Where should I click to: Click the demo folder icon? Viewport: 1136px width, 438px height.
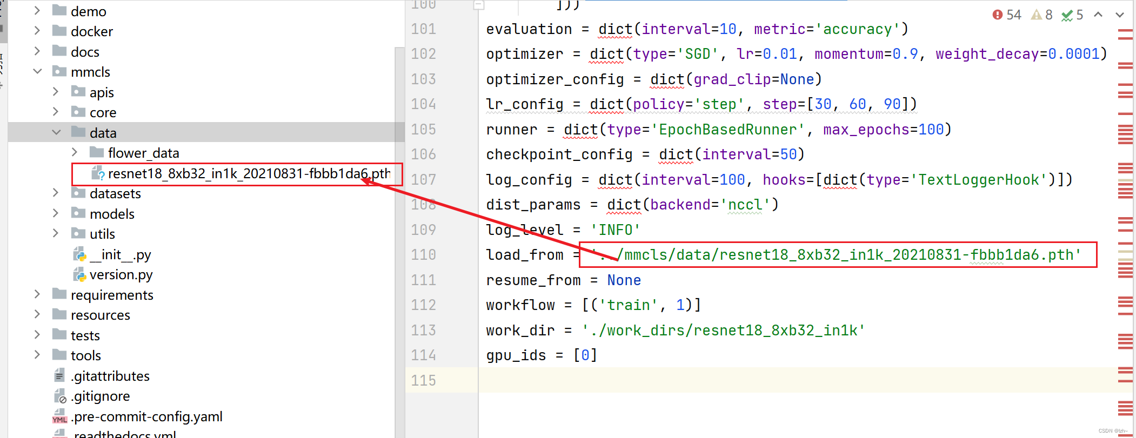tap(59, 10)
